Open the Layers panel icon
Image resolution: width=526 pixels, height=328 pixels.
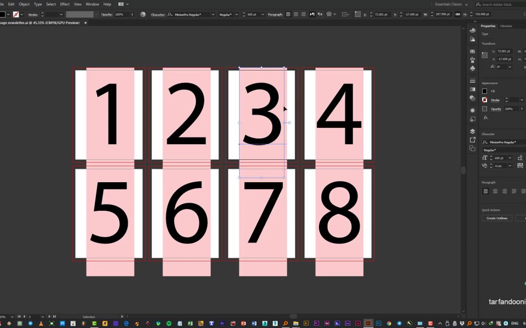(x=472, y=131)
